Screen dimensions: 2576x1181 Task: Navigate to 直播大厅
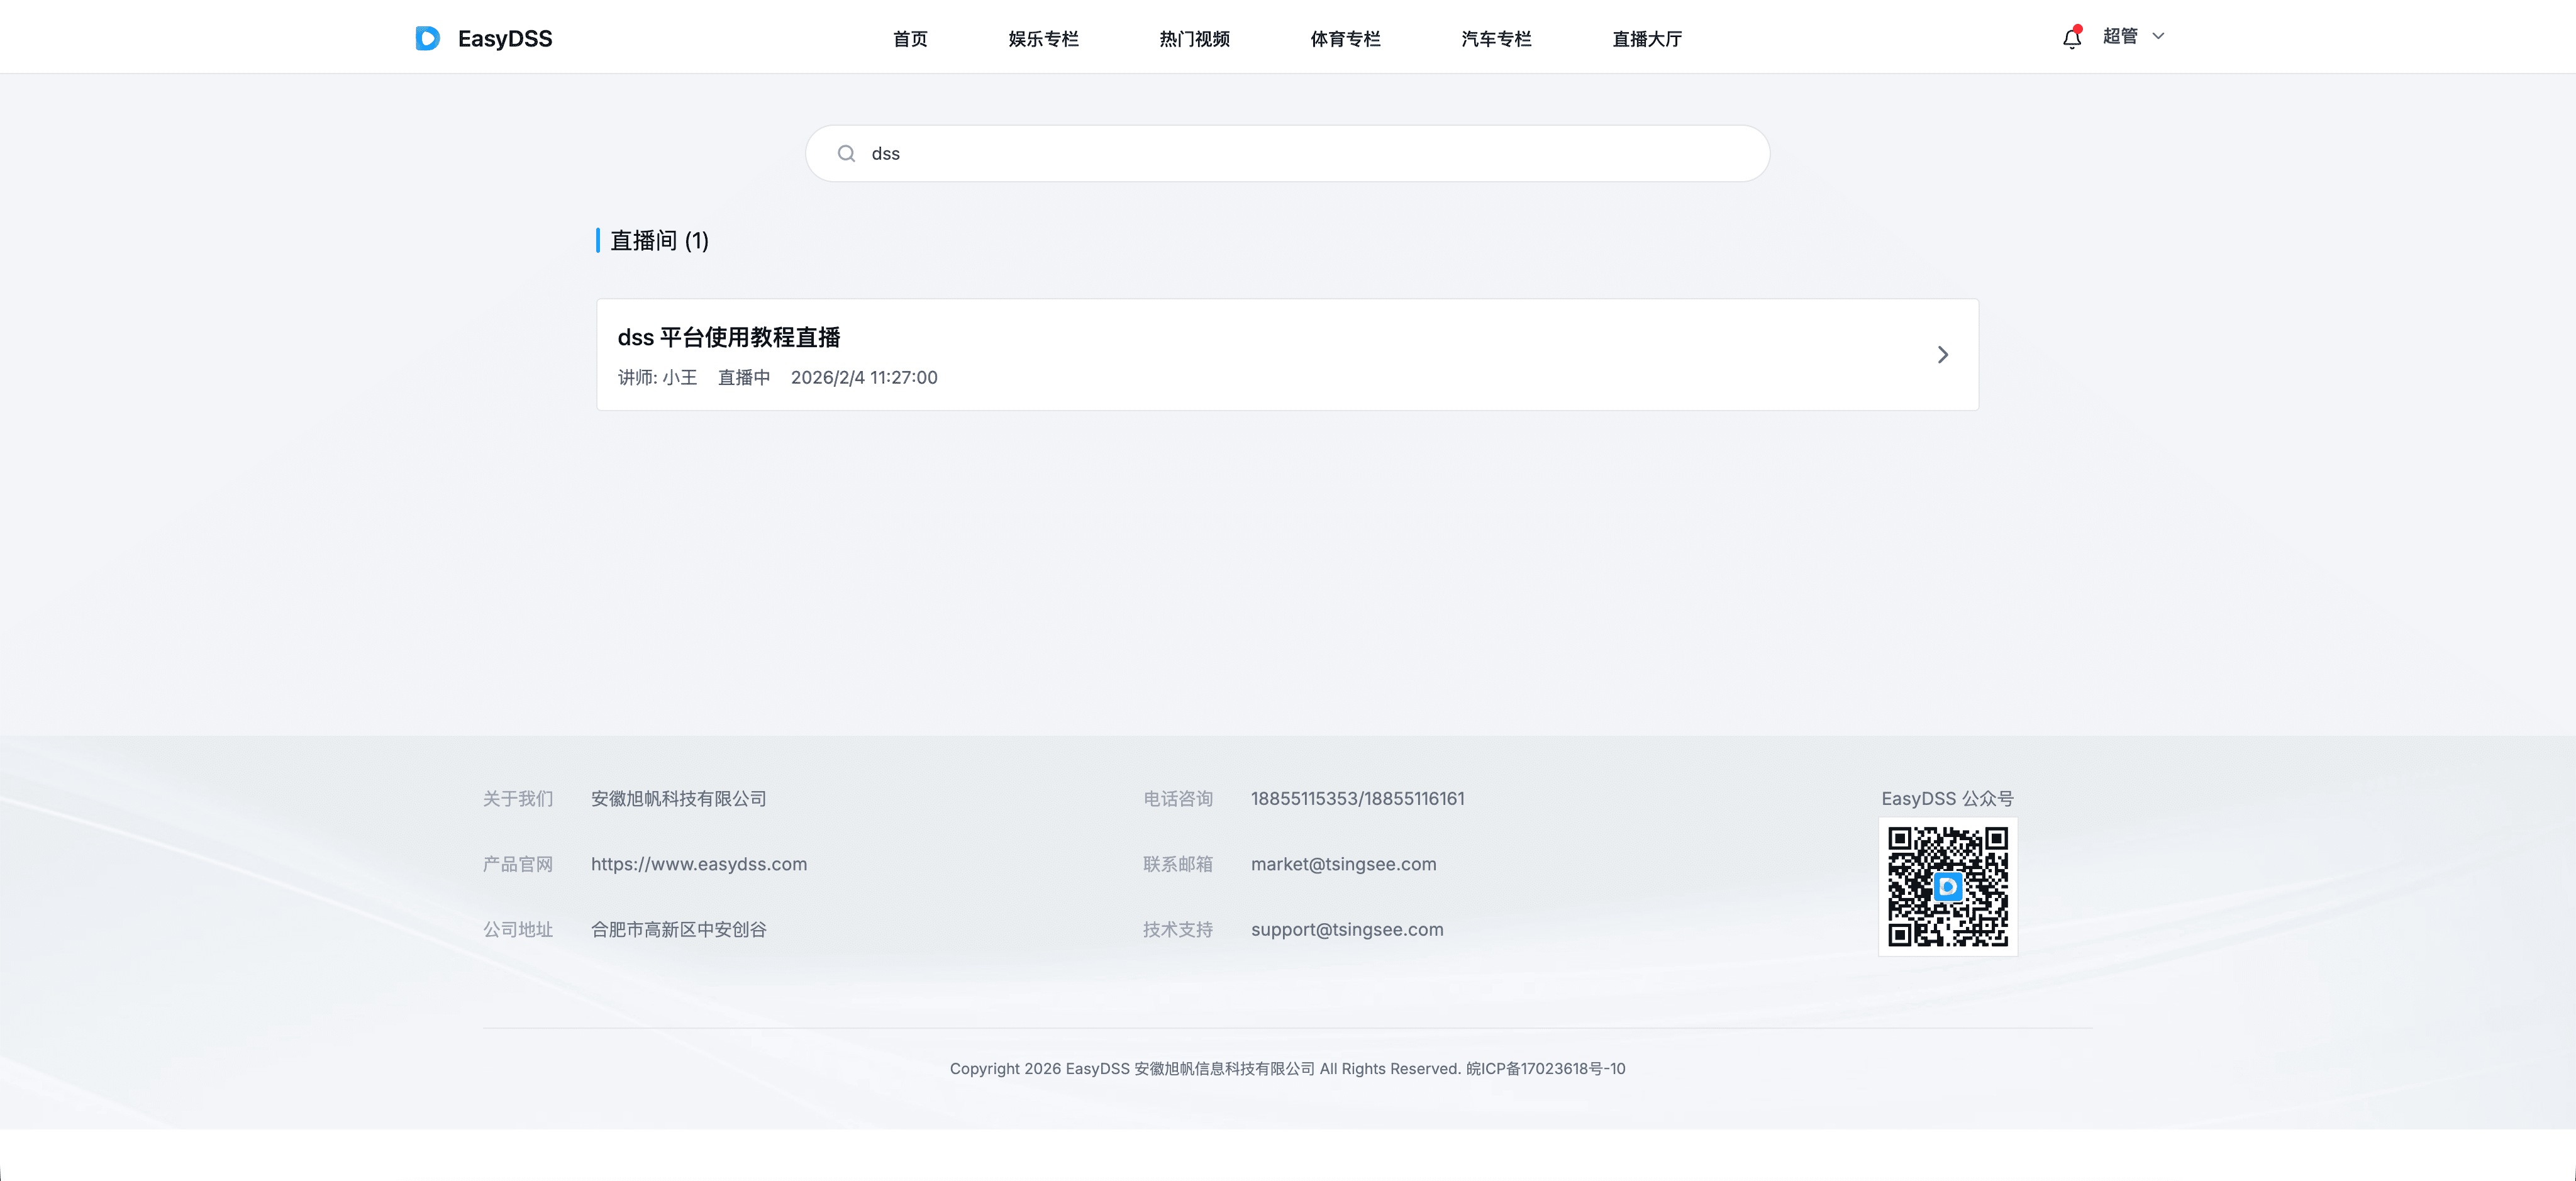click(1647, 39)
